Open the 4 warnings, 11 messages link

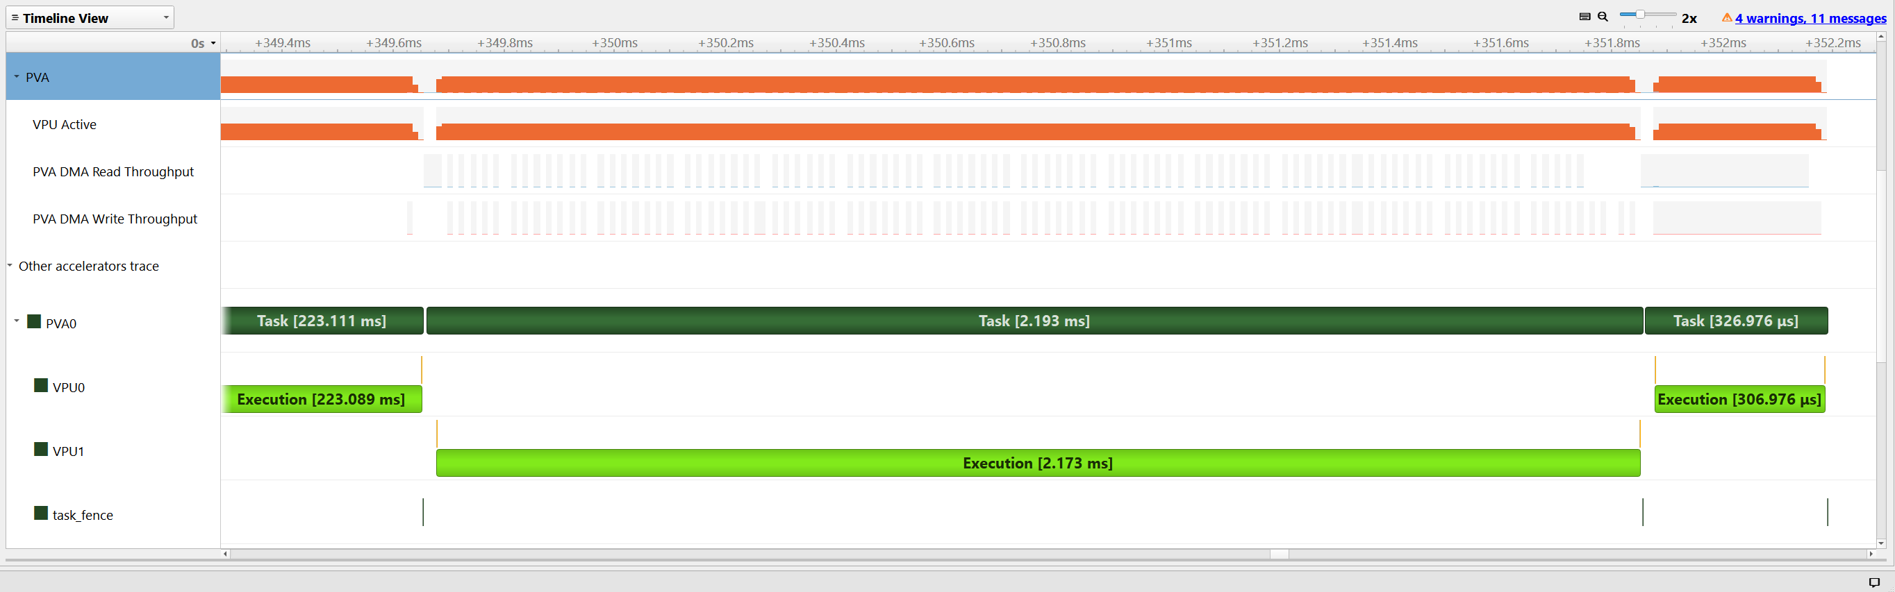tap(1810, 18)
